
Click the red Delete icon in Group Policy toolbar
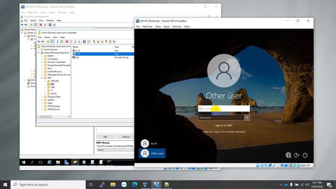(x=40, y=25)
